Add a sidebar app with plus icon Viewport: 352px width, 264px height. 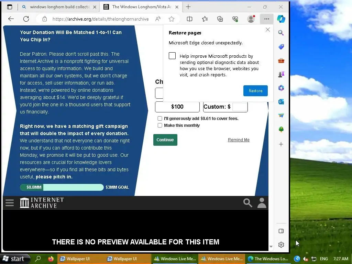pyautogui.click(x=281, y=144)
